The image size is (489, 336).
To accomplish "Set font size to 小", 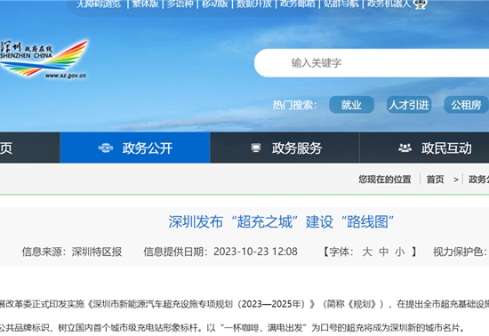I will pyautogui.click(x=399, y=252).
